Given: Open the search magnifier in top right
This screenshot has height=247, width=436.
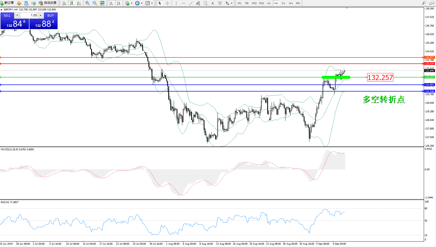Looking at the screenshot, I should [x=424, y=3].
